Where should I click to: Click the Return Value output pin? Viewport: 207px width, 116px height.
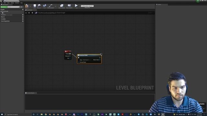click(x=100, y=60)
